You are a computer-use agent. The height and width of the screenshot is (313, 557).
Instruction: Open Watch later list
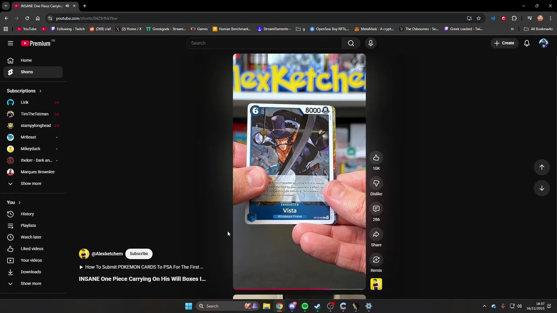[33, 237]
